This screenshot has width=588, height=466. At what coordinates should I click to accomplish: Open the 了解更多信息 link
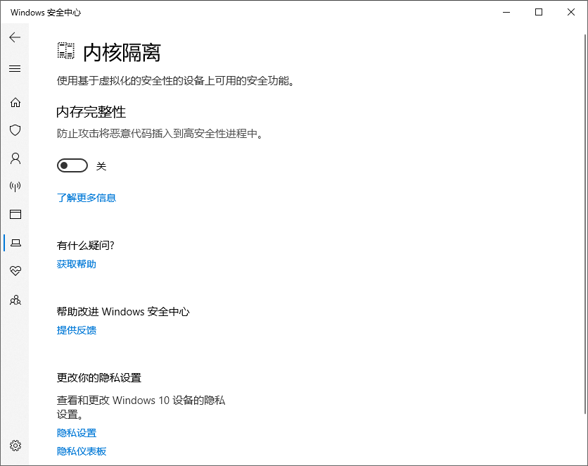tap(87, 198)
